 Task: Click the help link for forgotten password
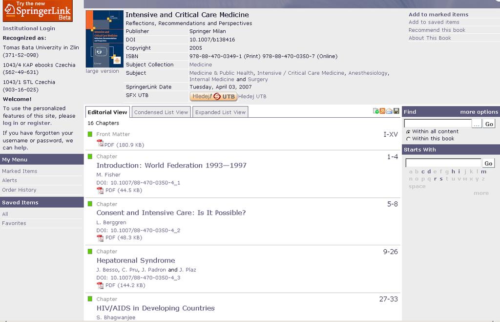pos(21,148)
